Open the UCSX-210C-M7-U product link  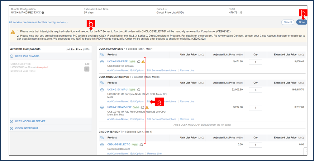pyautogui.click(x=117, y=90)
